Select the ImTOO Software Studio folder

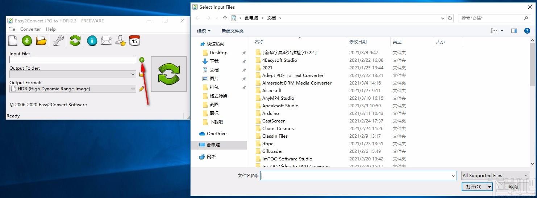click(x=287, y=159)
